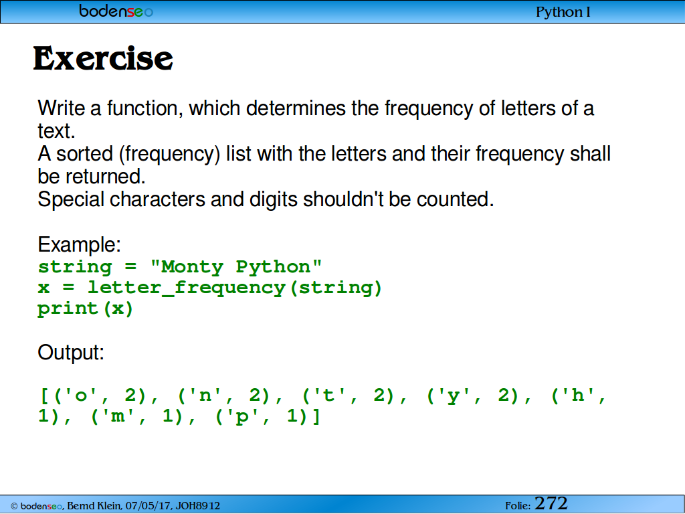Click the 'Python I' header title
Screen dimensions: 685x514
click(x=563, y=12)
